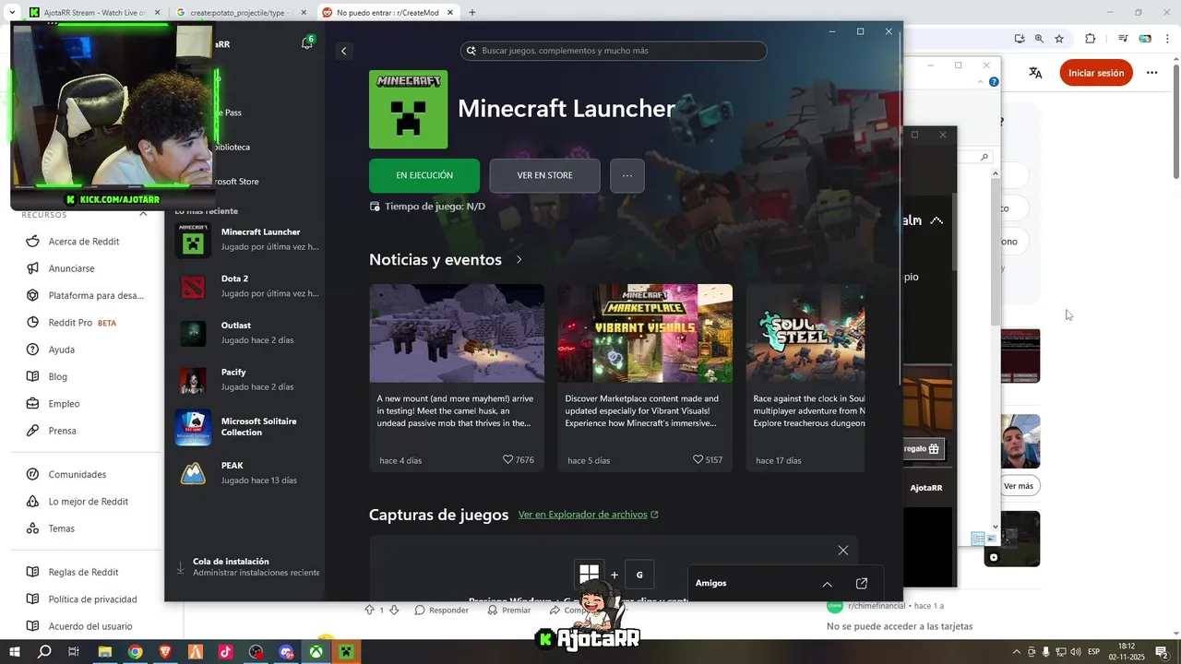1181x664 pixels.
Task: Open Windows Start menu
Action: [x=14, y=652]
